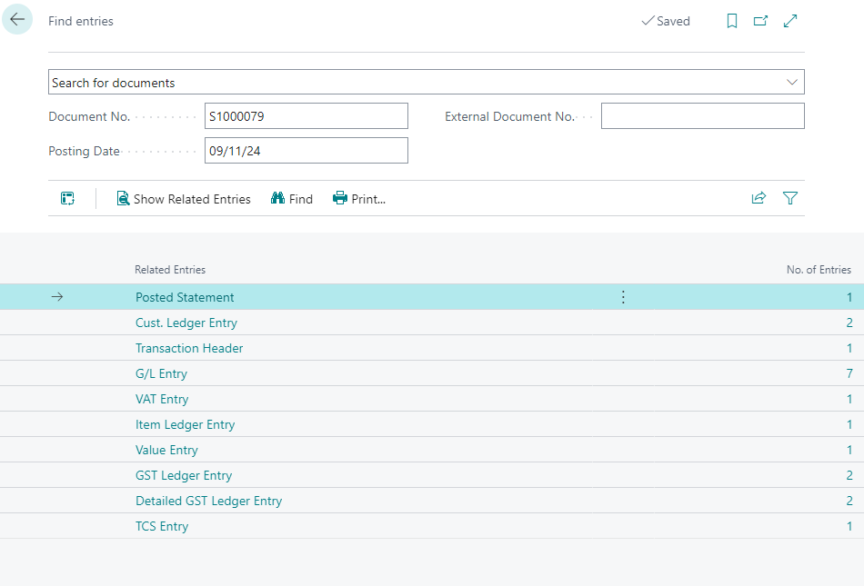
Task: Select the Document No. input field
Action: tap(306, 116)
